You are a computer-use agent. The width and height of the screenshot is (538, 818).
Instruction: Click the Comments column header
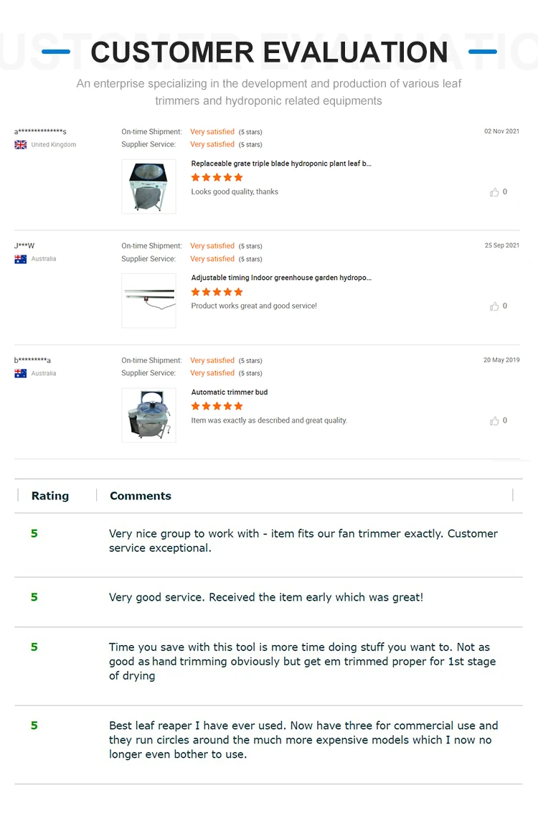[141, 496]
